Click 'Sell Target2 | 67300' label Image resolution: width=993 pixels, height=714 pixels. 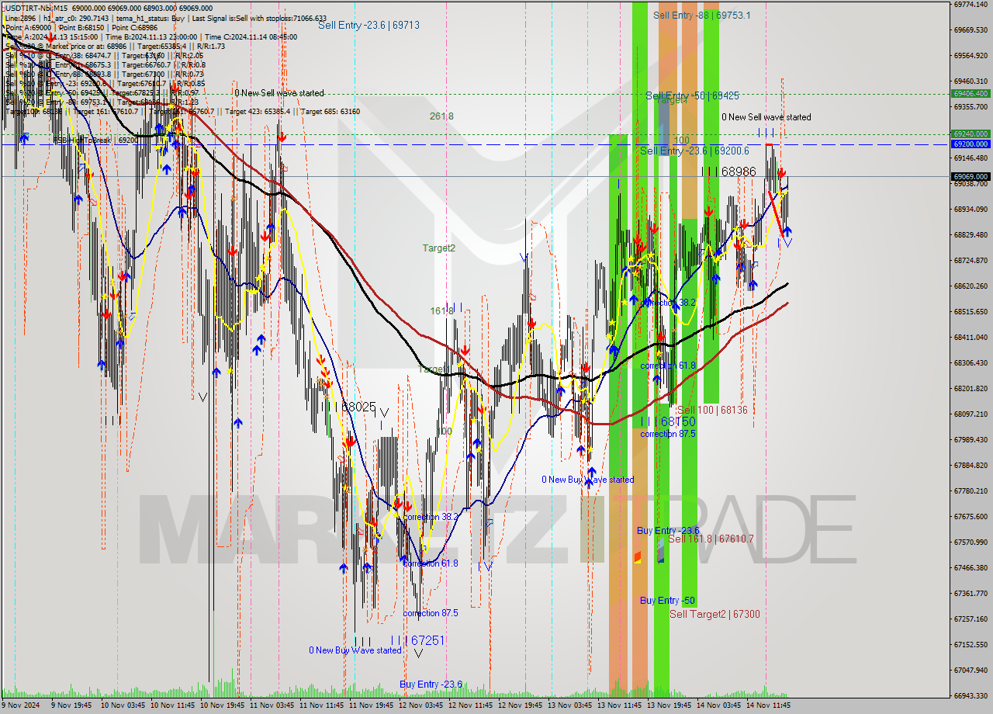714,614
